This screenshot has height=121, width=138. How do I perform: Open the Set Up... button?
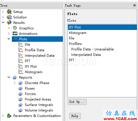pyautogui.click(x=77, y=102)
